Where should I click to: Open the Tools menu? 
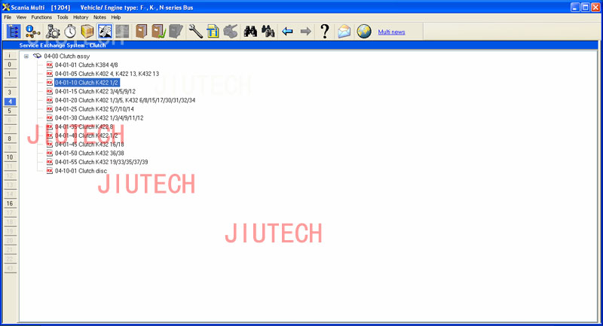[x=63, y=17]
